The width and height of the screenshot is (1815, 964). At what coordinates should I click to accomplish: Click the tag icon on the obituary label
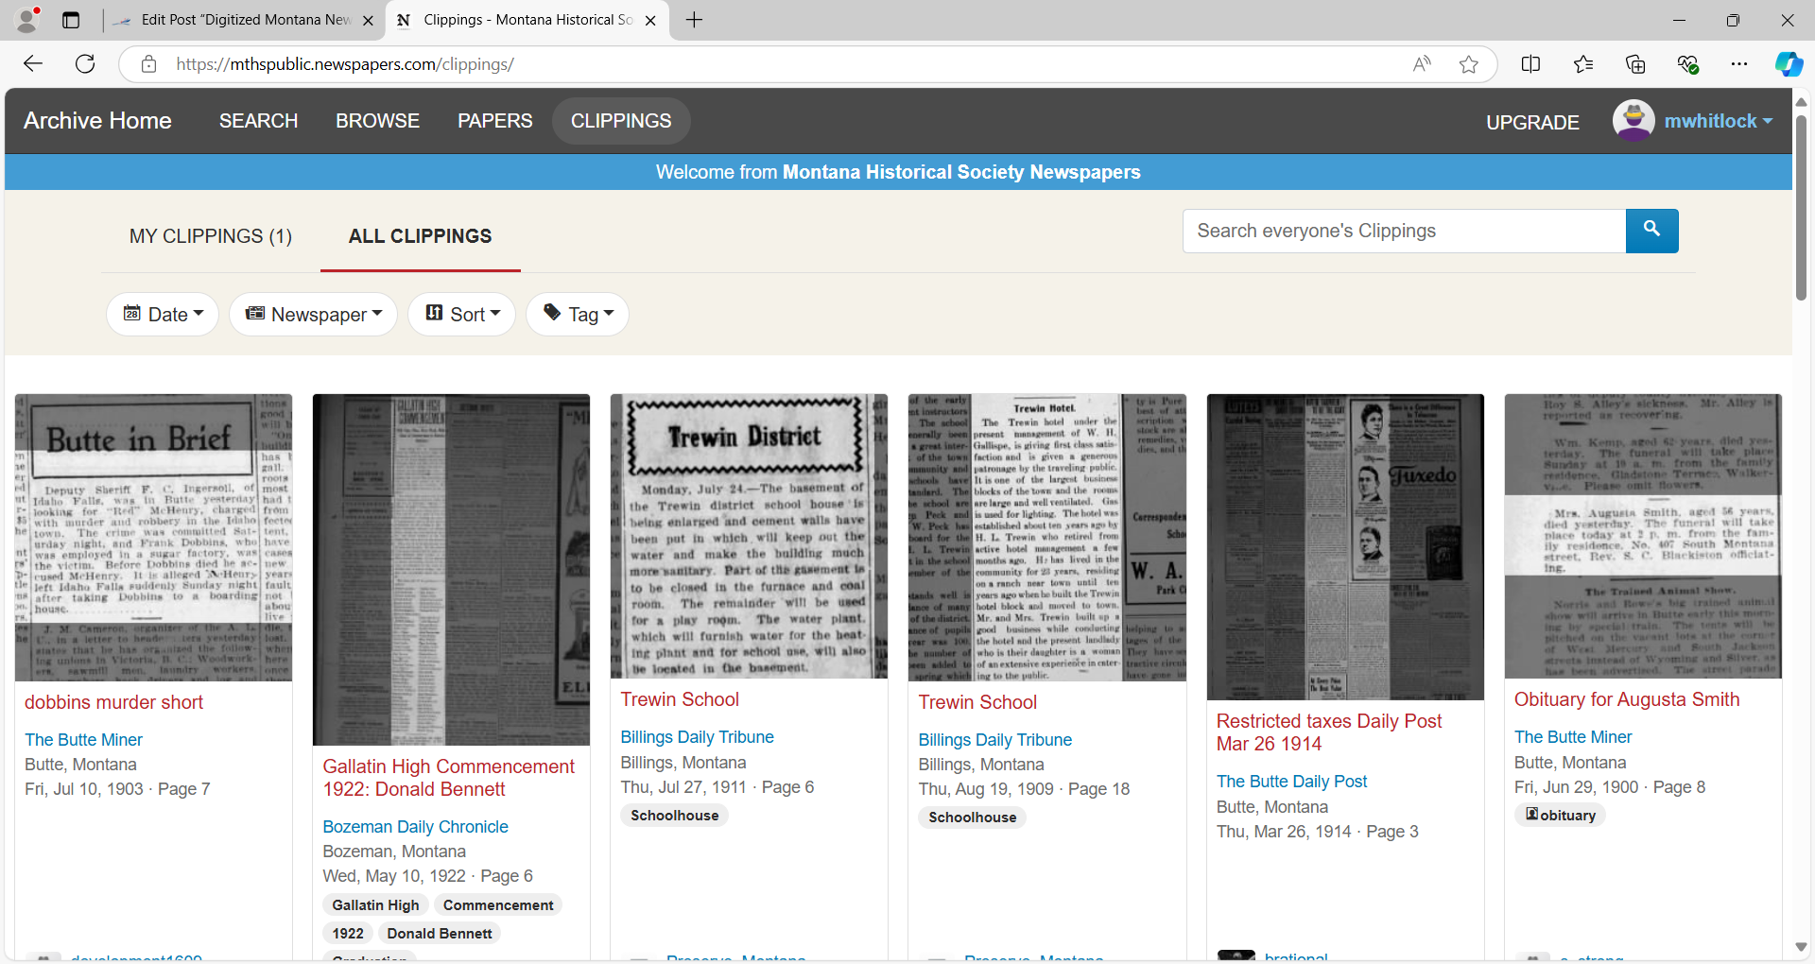tap(1531, 815)
